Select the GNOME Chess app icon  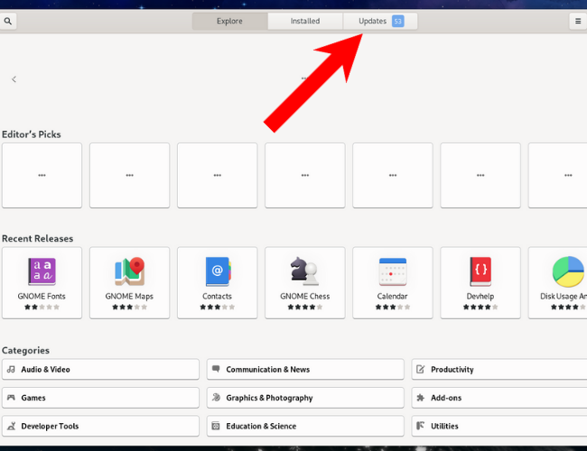tap(304, 272)
